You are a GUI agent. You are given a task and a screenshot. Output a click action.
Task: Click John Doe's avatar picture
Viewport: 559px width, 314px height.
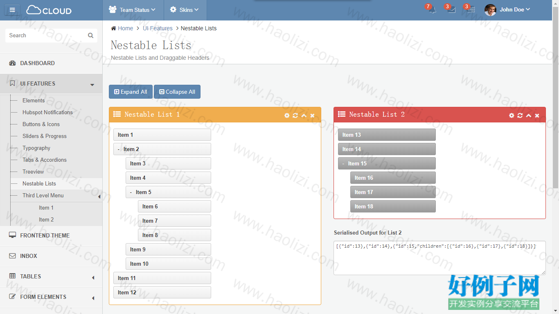pyautogui.click(x=490, y=10)
